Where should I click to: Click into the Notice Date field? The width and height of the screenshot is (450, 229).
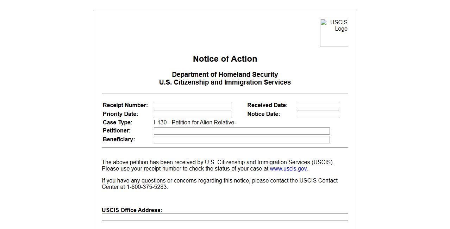[318, 114]
